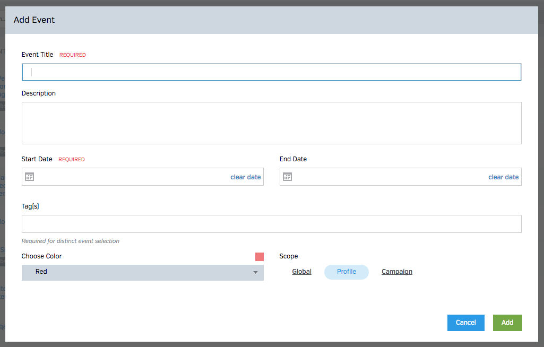Click the Event Title label
The width and height of the screenshot is (544, 347).
click(x=37, y=55)
